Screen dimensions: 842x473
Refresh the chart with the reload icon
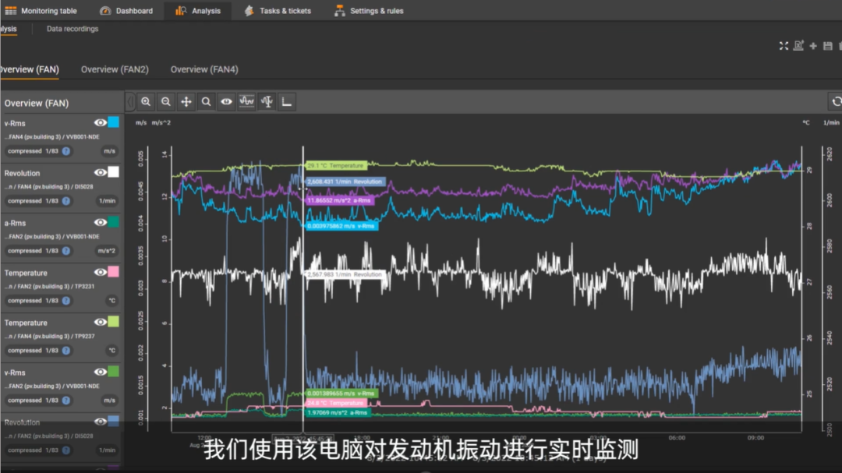coord(837,101)
